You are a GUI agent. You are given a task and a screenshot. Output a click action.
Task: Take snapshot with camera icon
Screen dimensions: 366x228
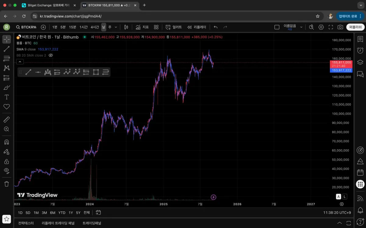(x=340, y=27)
